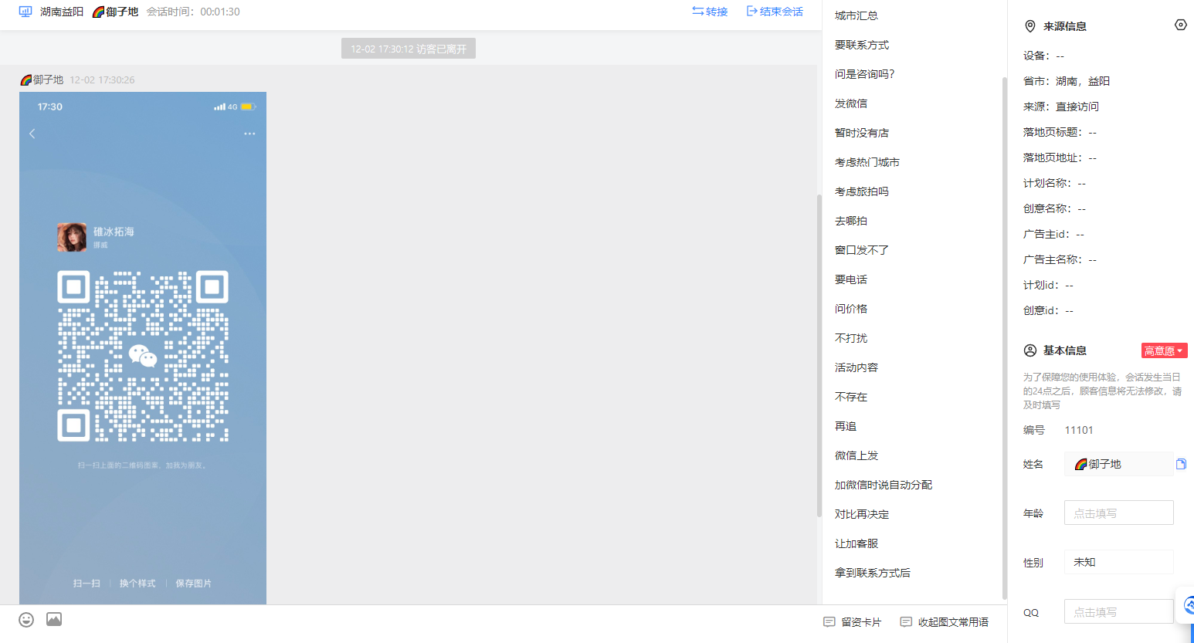Select quick phrase 考虑热门城市
Screen dimensions: 1194x643
tap(867, 162)
